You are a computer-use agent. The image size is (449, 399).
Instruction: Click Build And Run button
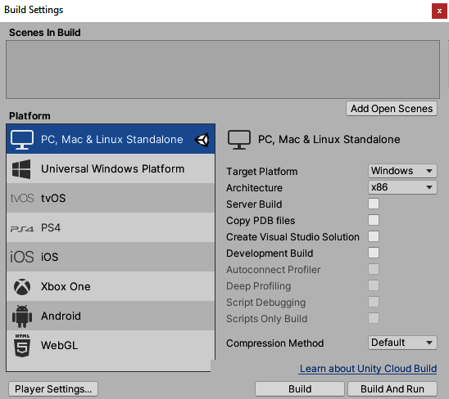point(392,389)
